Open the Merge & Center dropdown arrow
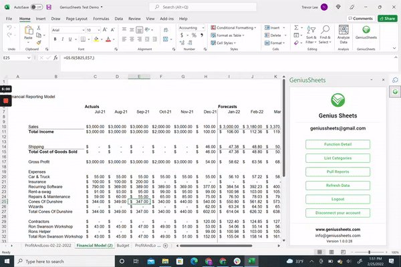Screen dimensions: 401x267 point(171,39)
